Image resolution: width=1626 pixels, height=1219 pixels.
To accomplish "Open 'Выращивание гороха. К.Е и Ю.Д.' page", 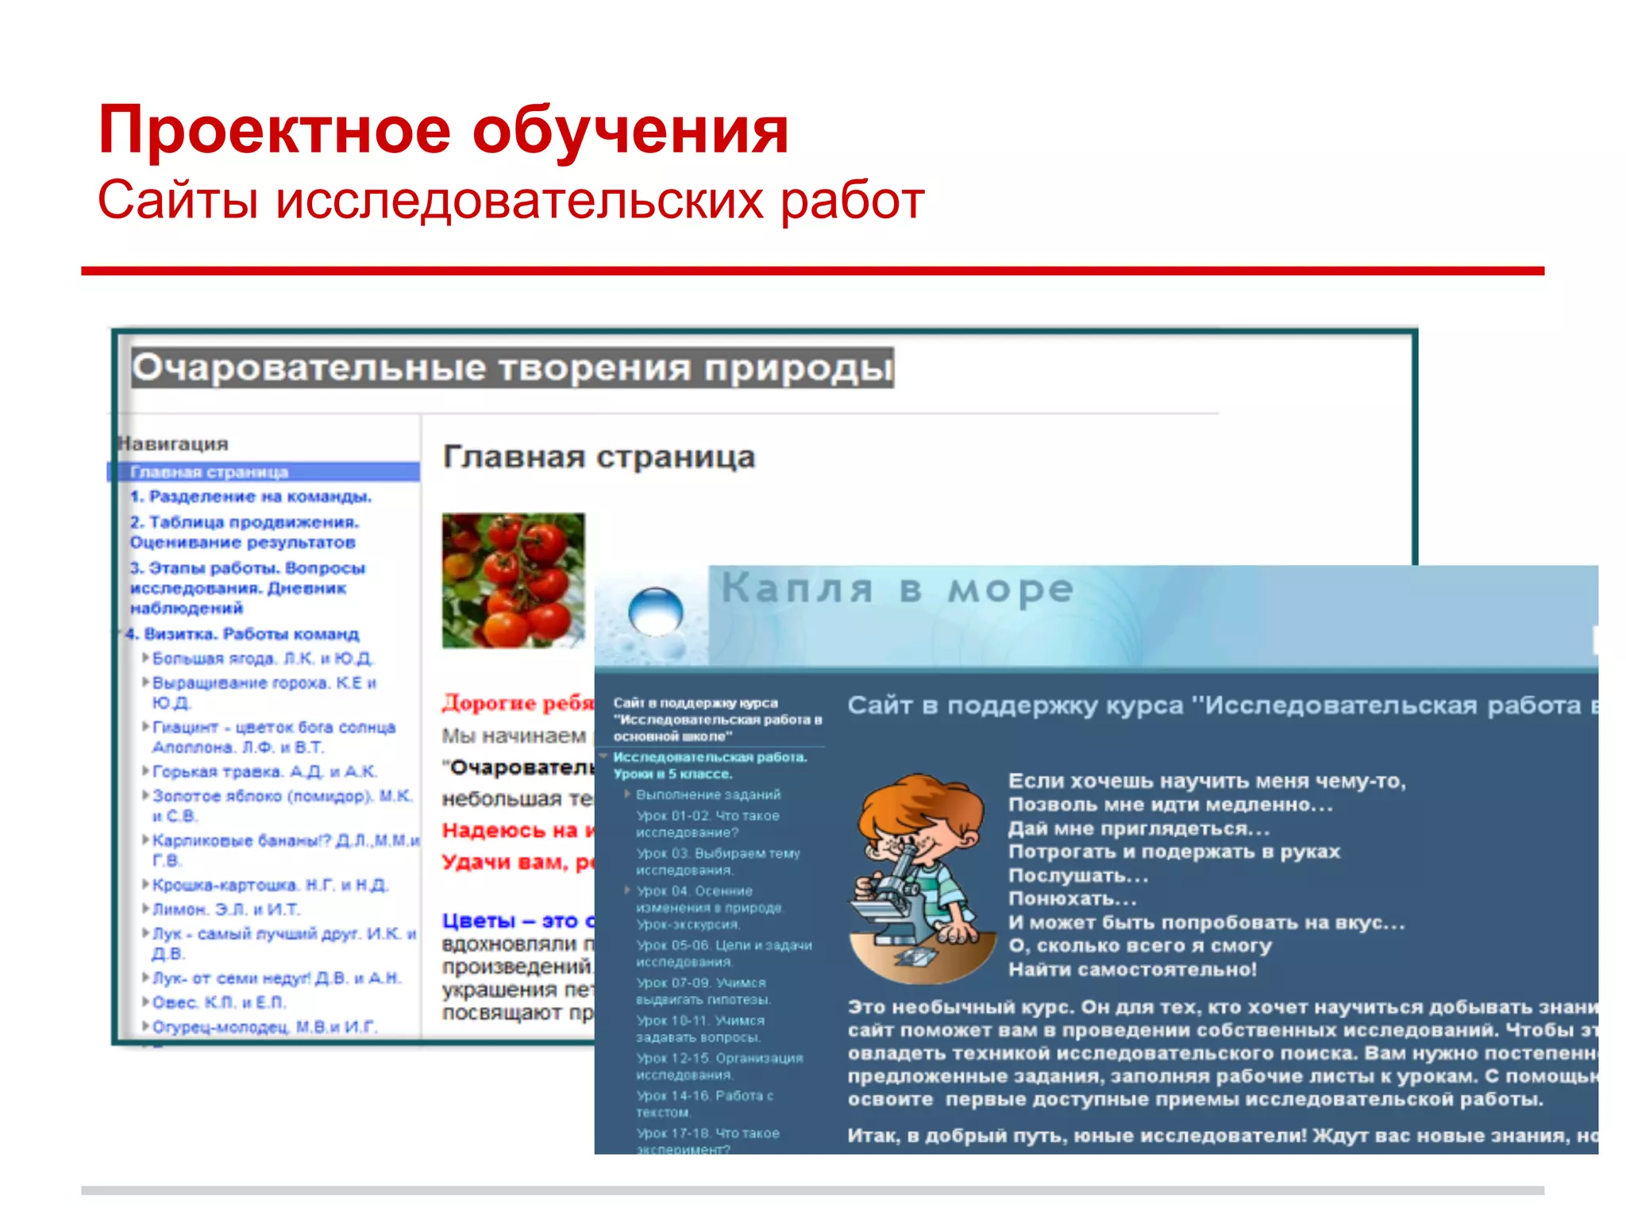I will pyautogui.click(x=264, y=693).
